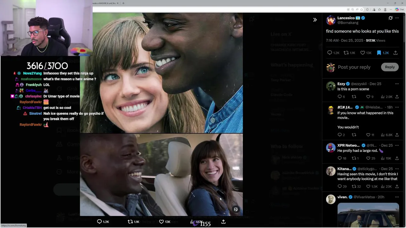Open the more options menu on Lancesico's post
Screen dimensions: 406x228
(397, 18)
